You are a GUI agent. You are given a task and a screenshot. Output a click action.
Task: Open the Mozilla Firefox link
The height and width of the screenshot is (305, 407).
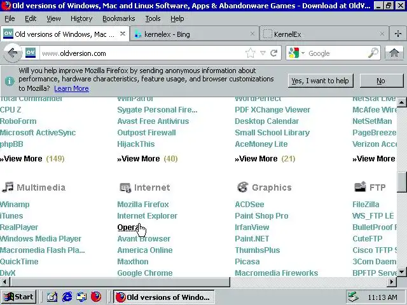pos(143,205)
